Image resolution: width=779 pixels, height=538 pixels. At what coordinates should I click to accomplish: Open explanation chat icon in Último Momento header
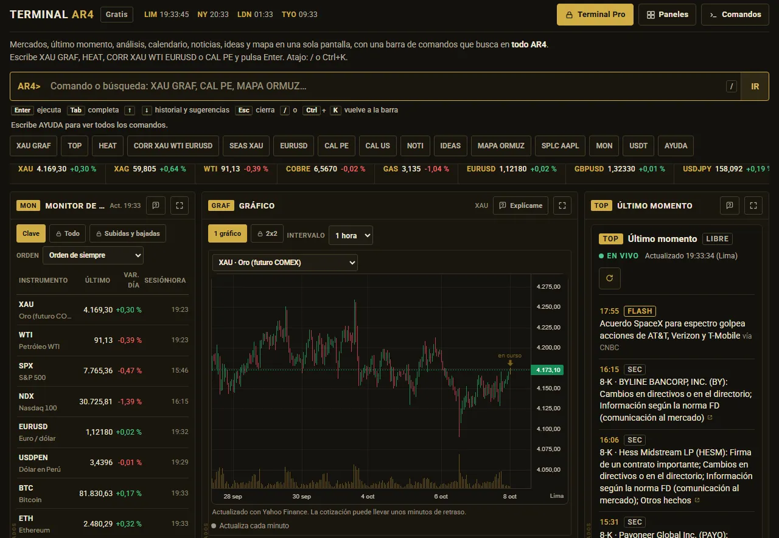730,205
